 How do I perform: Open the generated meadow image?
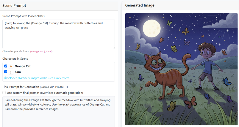(181, 69)
